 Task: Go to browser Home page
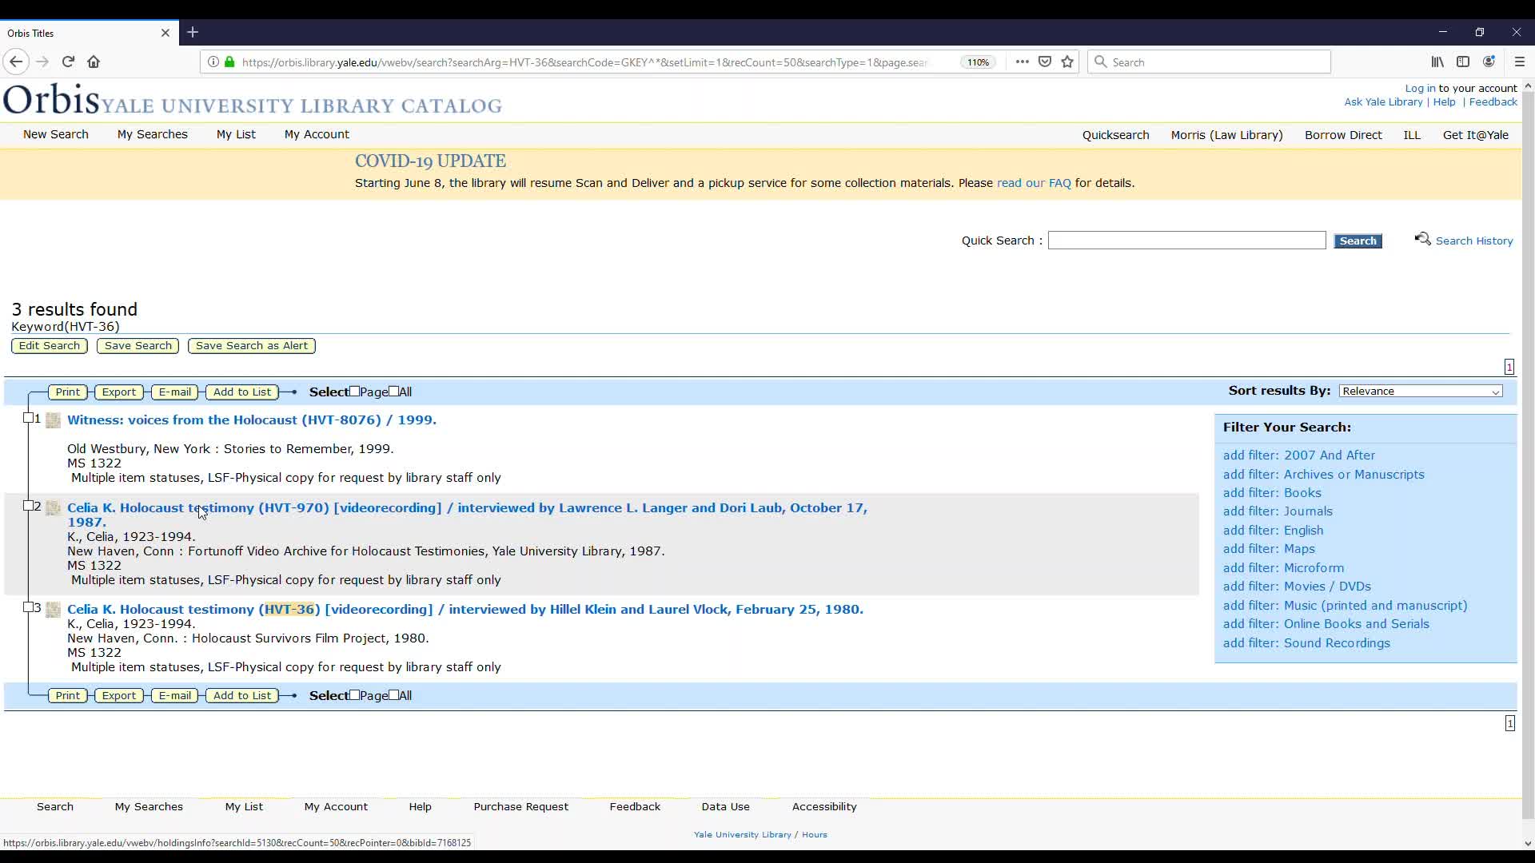94,62
